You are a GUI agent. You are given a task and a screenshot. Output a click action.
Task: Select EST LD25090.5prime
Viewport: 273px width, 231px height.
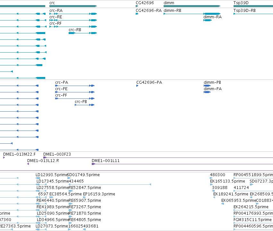(53, 213)
